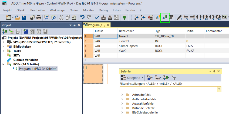The height and width of the screenshot is (114, 229).
Task: Select Program_1 (PRG, 34 Schritte) in tree
Action: tap(38, 69)
